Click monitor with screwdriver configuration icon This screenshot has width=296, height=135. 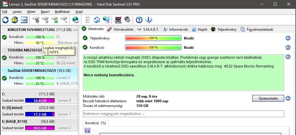point(118,20)
